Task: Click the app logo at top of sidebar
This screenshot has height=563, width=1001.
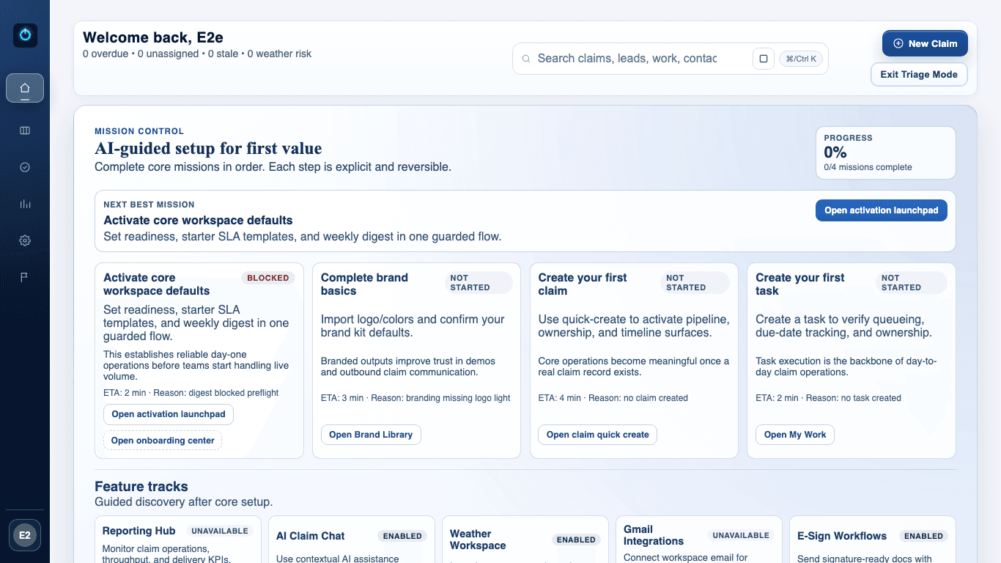Action: pos(25,34)
